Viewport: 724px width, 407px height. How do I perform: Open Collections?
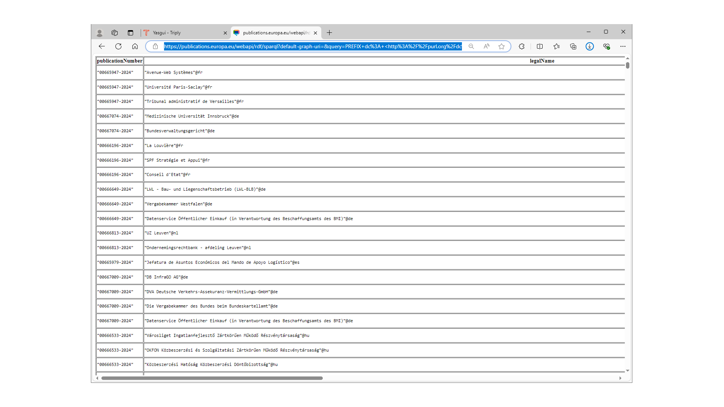[573, 46]
